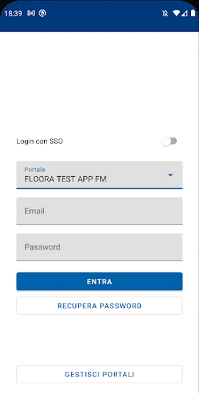Focus the Password input field
The width and height of the screenshot is (199, 393).
point(99,247)
